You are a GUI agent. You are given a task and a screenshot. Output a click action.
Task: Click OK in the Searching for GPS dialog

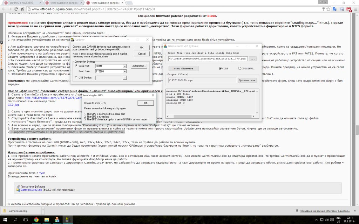tap(143, 103)
